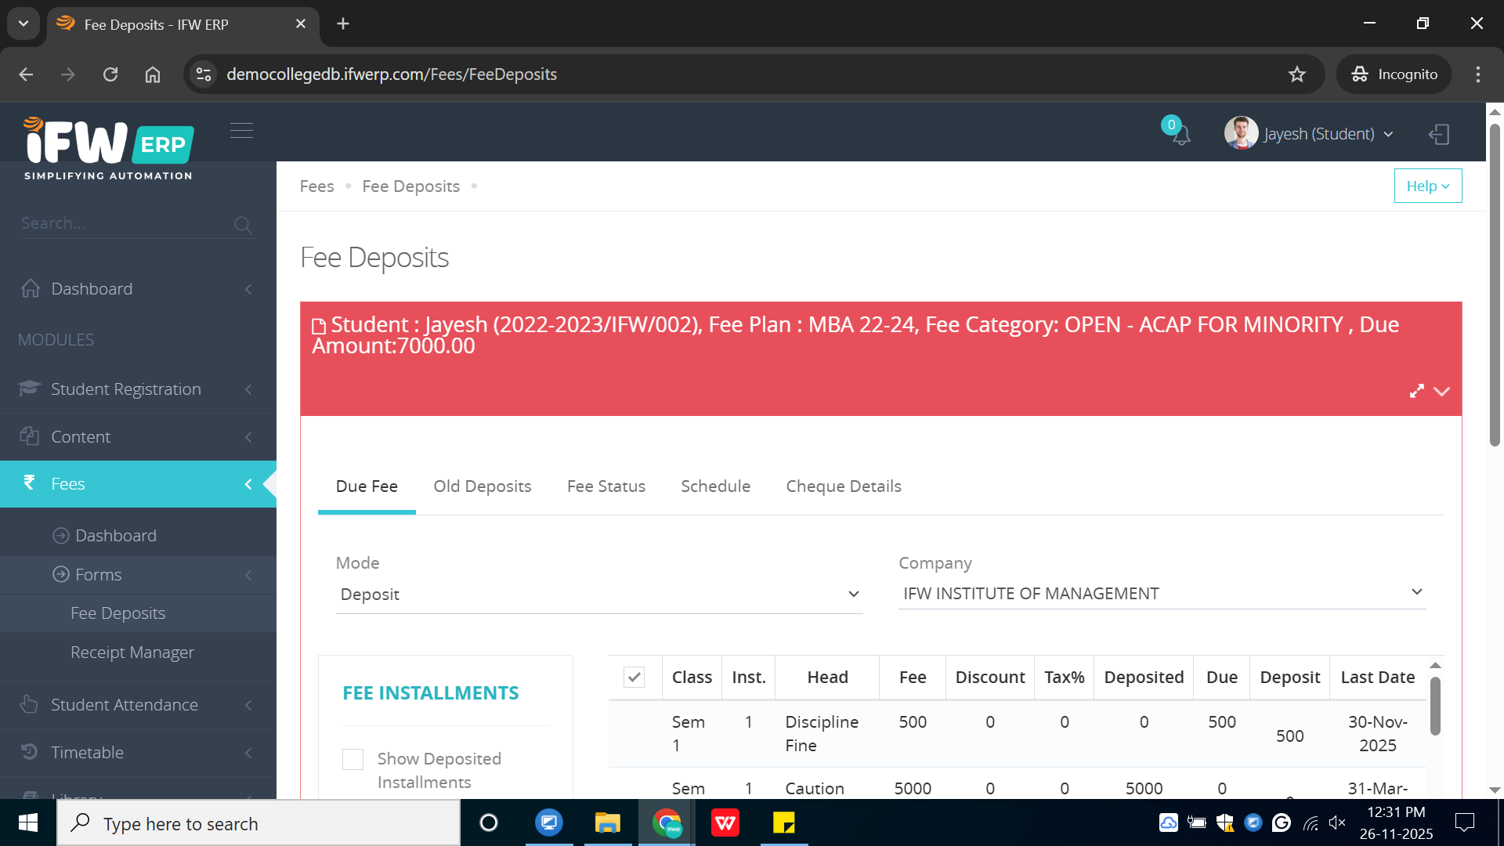This screenshot has height=846, width=1504.
Task: Open the Help dropdown button
Action: coord(1427,186)
